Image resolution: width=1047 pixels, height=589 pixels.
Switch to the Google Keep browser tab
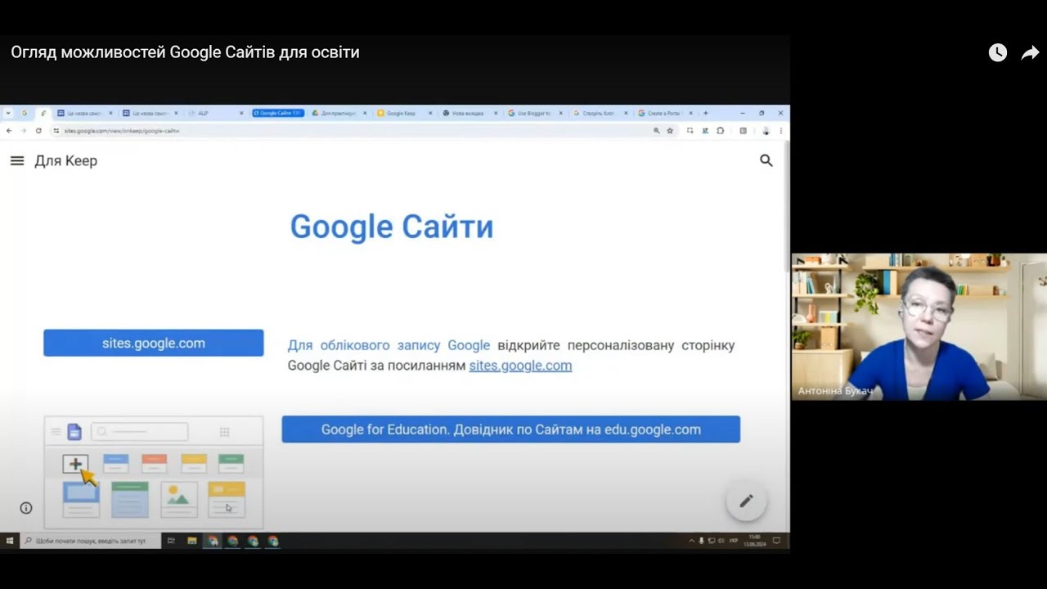404,114
